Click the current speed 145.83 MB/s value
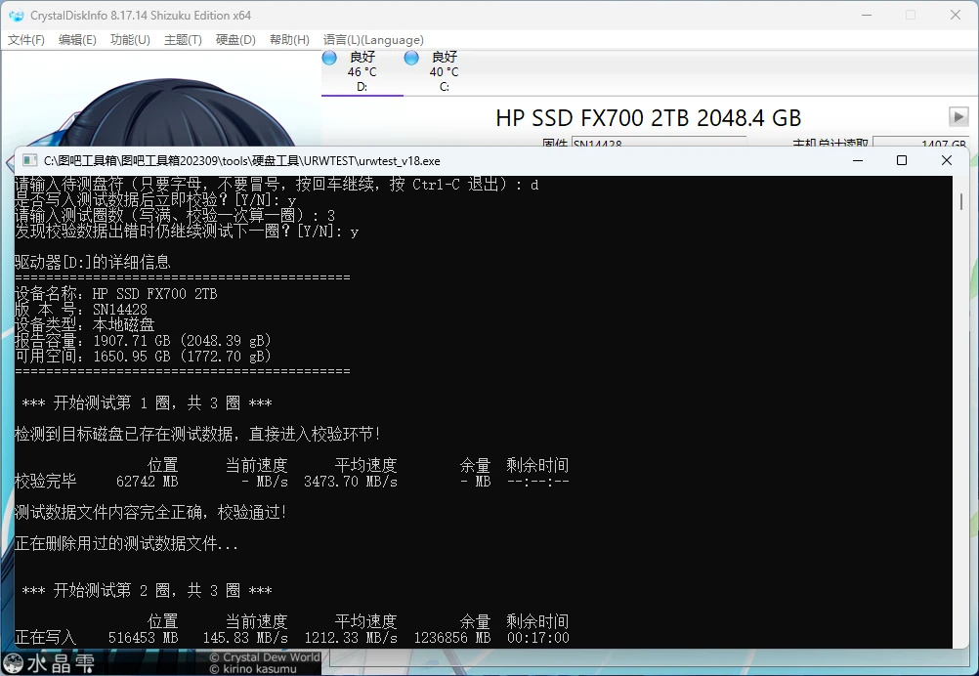979x676 pixels. (245, 637)
